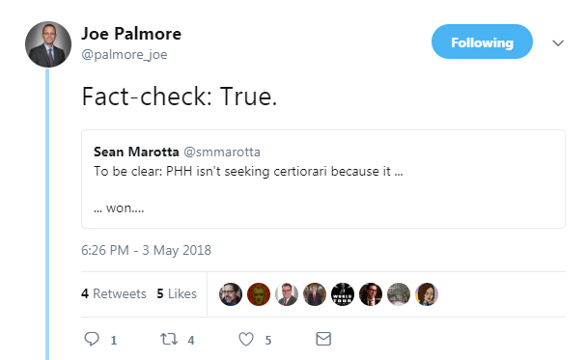This screenshot has width=586, height=360.
Task: Like the tweet with heart icon
Action: [246, 339]
